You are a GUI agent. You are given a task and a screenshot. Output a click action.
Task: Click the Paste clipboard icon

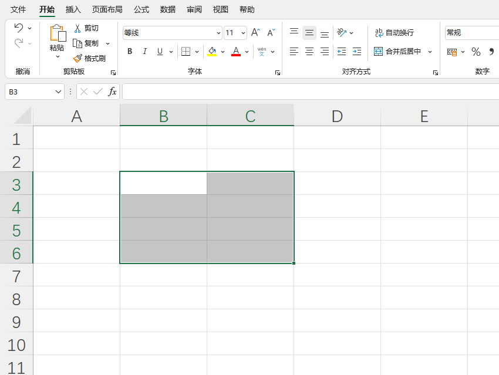58,33
